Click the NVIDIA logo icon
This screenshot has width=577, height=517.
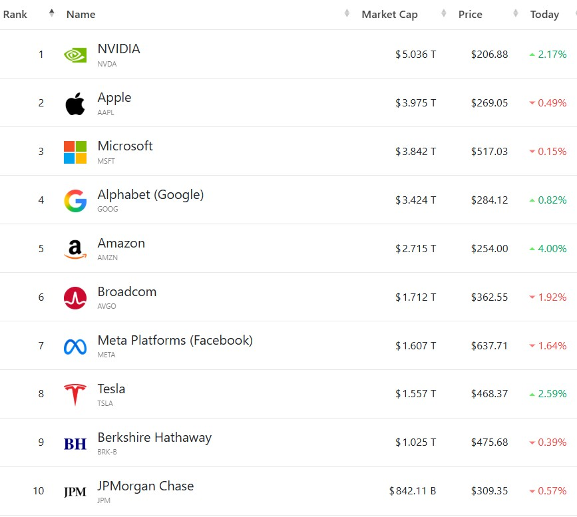75,55
